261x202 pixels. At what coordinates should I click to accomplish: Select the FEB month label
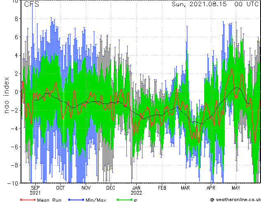(162, 188)
